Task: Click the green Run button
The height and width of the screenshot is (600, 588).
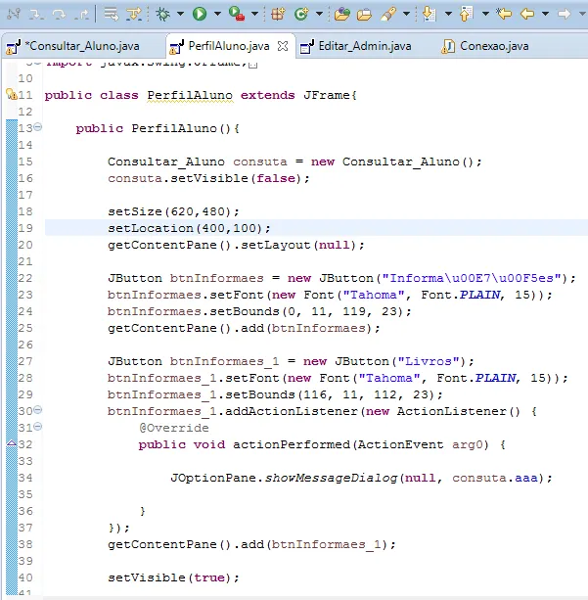Action: coord(200,14)
